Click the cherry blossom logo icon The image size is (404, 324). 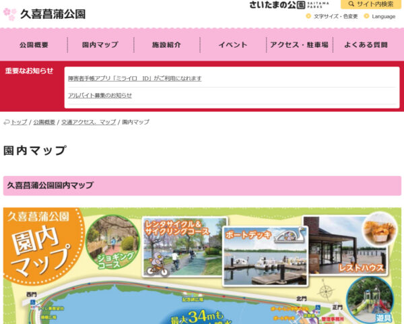(x=10, y=14)
